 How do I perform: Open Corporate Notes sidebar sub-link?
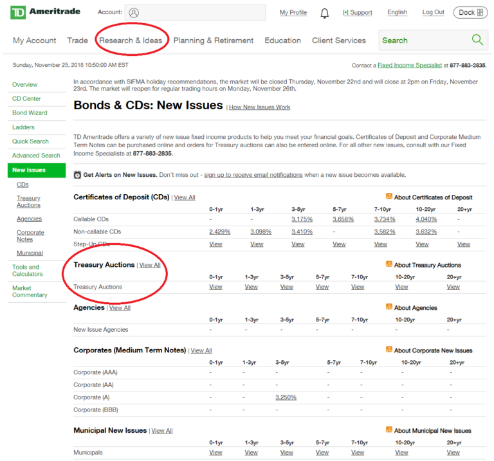tap(30, 236)
